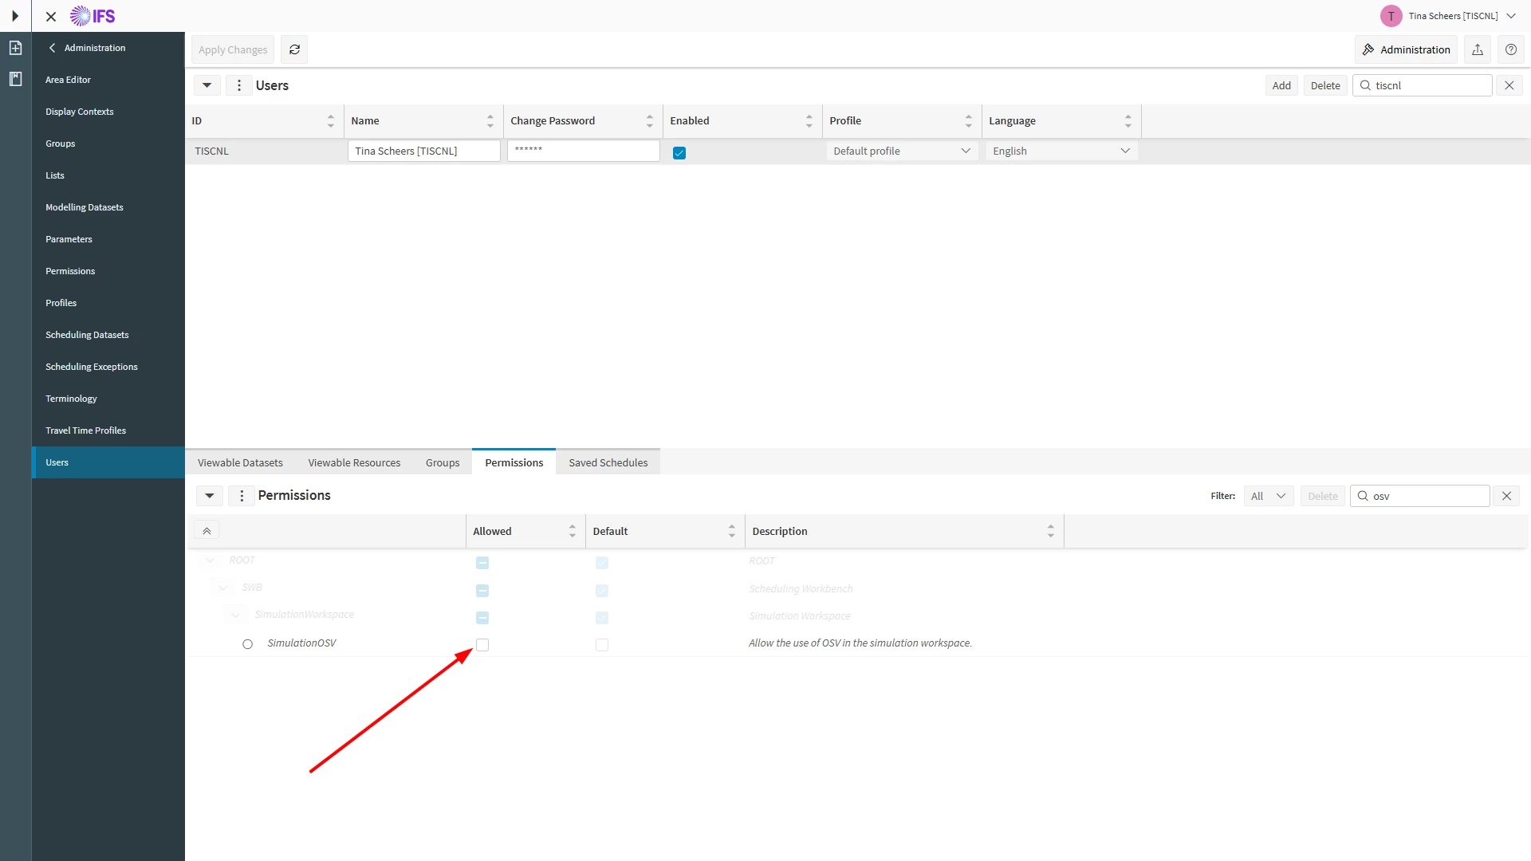
Task: Toggle Enabled checkbox for TISCNL user
Action: click(679, 152)
